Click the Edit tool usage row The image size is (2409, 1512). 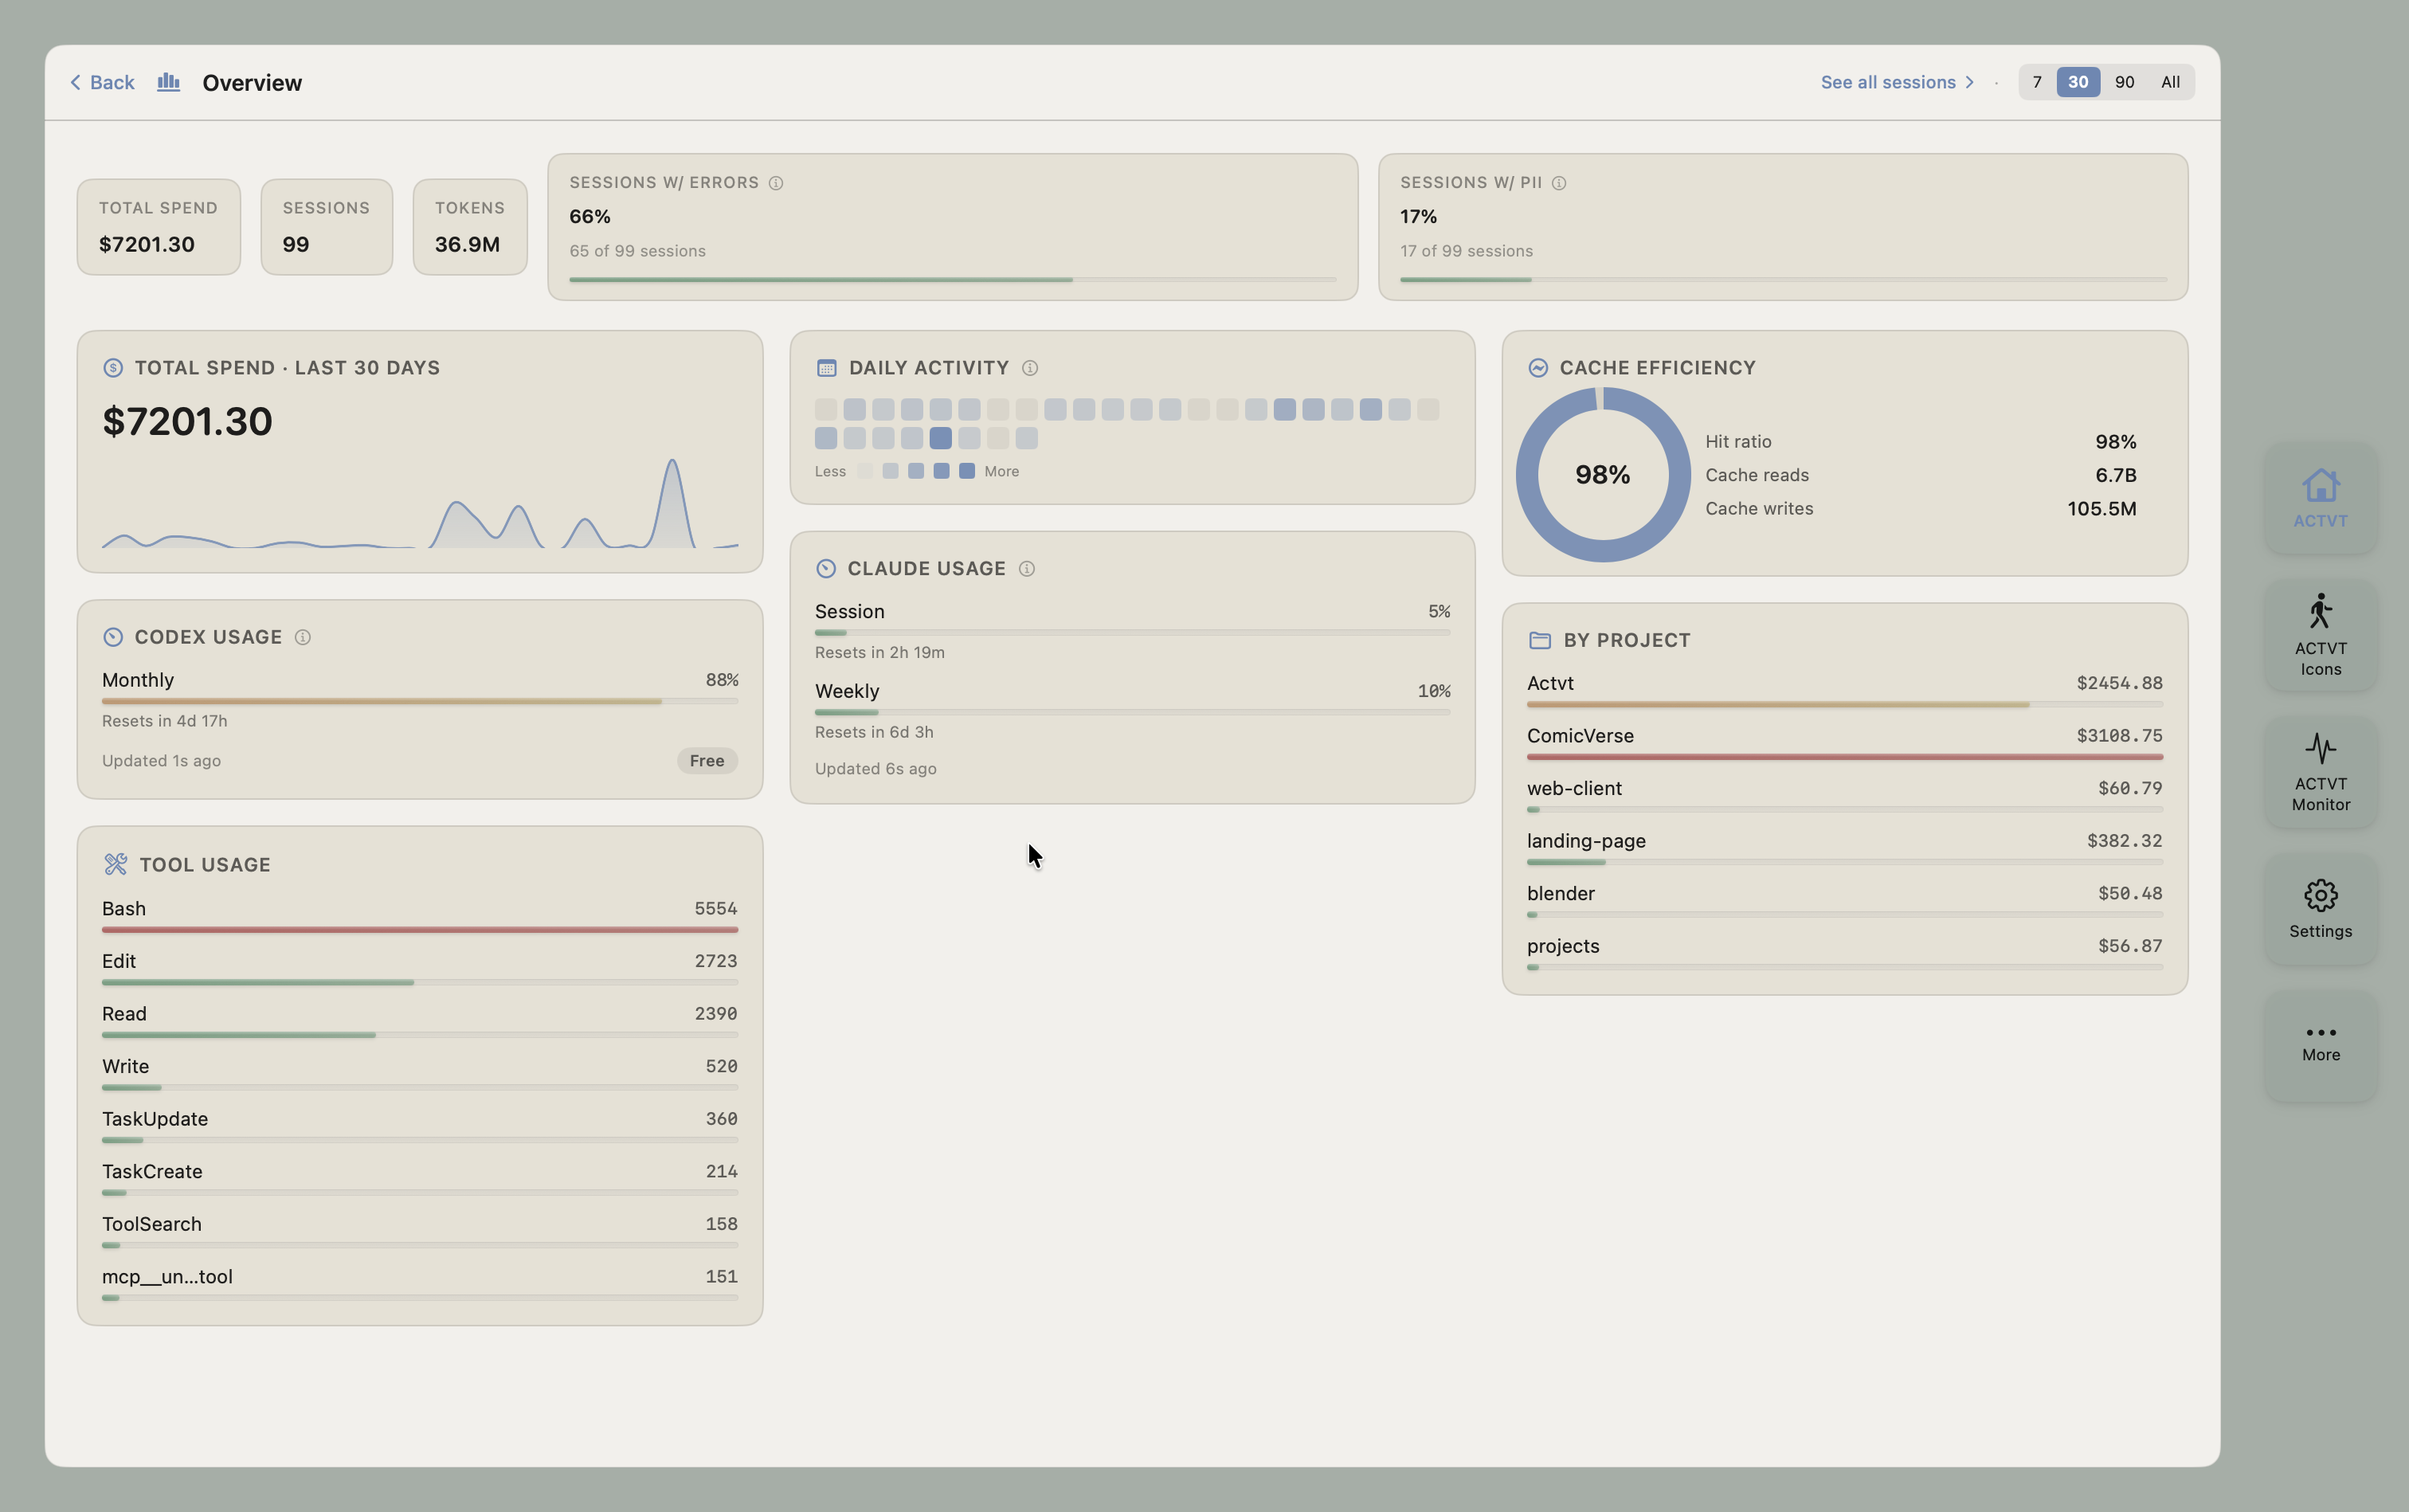[x=420, y=969]
